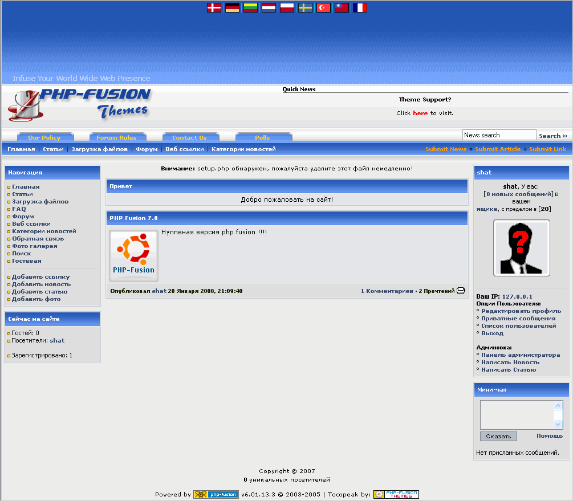The image size is (573, 501).
Task: Click the Lithuanian flag icon
Action: click(x=250, y=7)
